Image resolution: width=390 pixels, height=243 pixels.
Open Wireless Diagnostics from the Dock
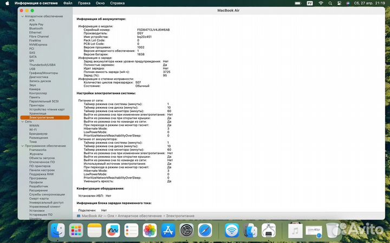pos(232,231)
